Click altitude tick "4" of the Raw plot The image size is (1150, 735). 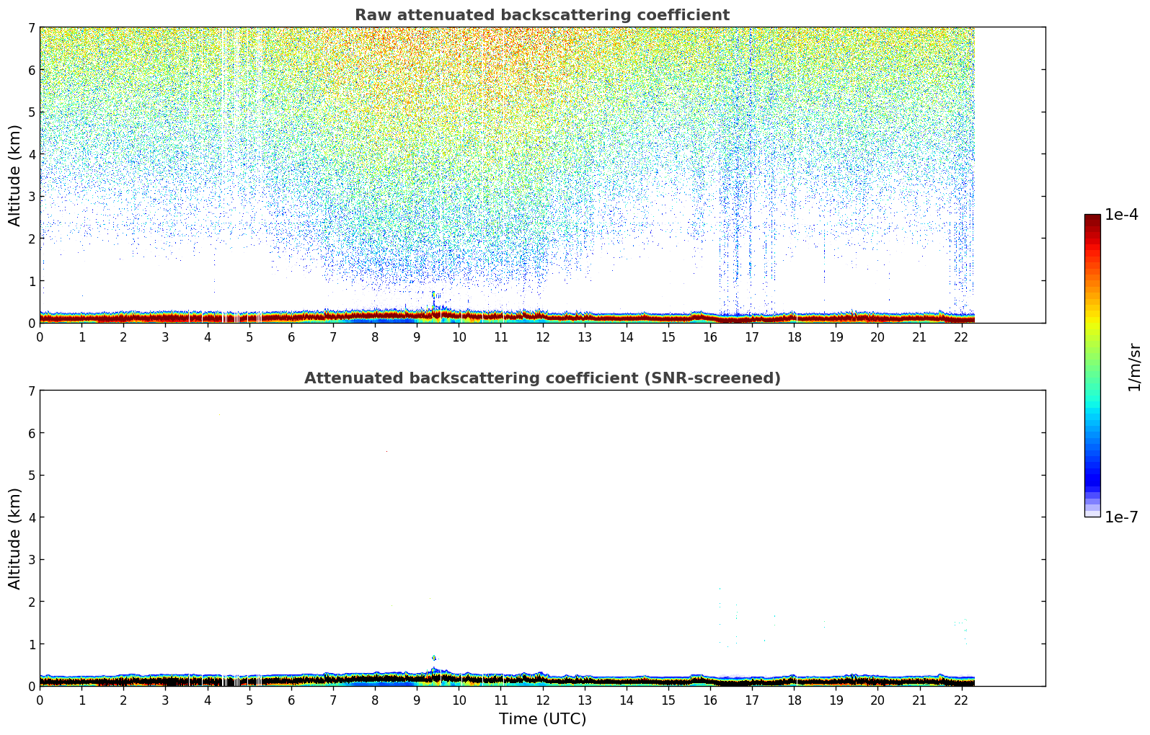31,154
